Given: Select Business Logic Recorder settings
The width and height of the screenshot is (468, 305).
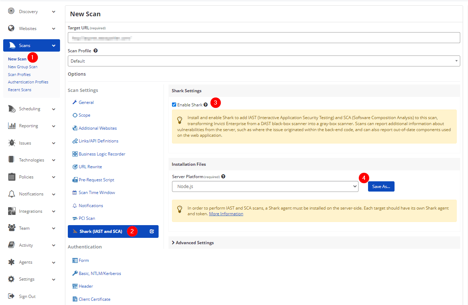Looking at the screenshot, I should click(102, 154).
